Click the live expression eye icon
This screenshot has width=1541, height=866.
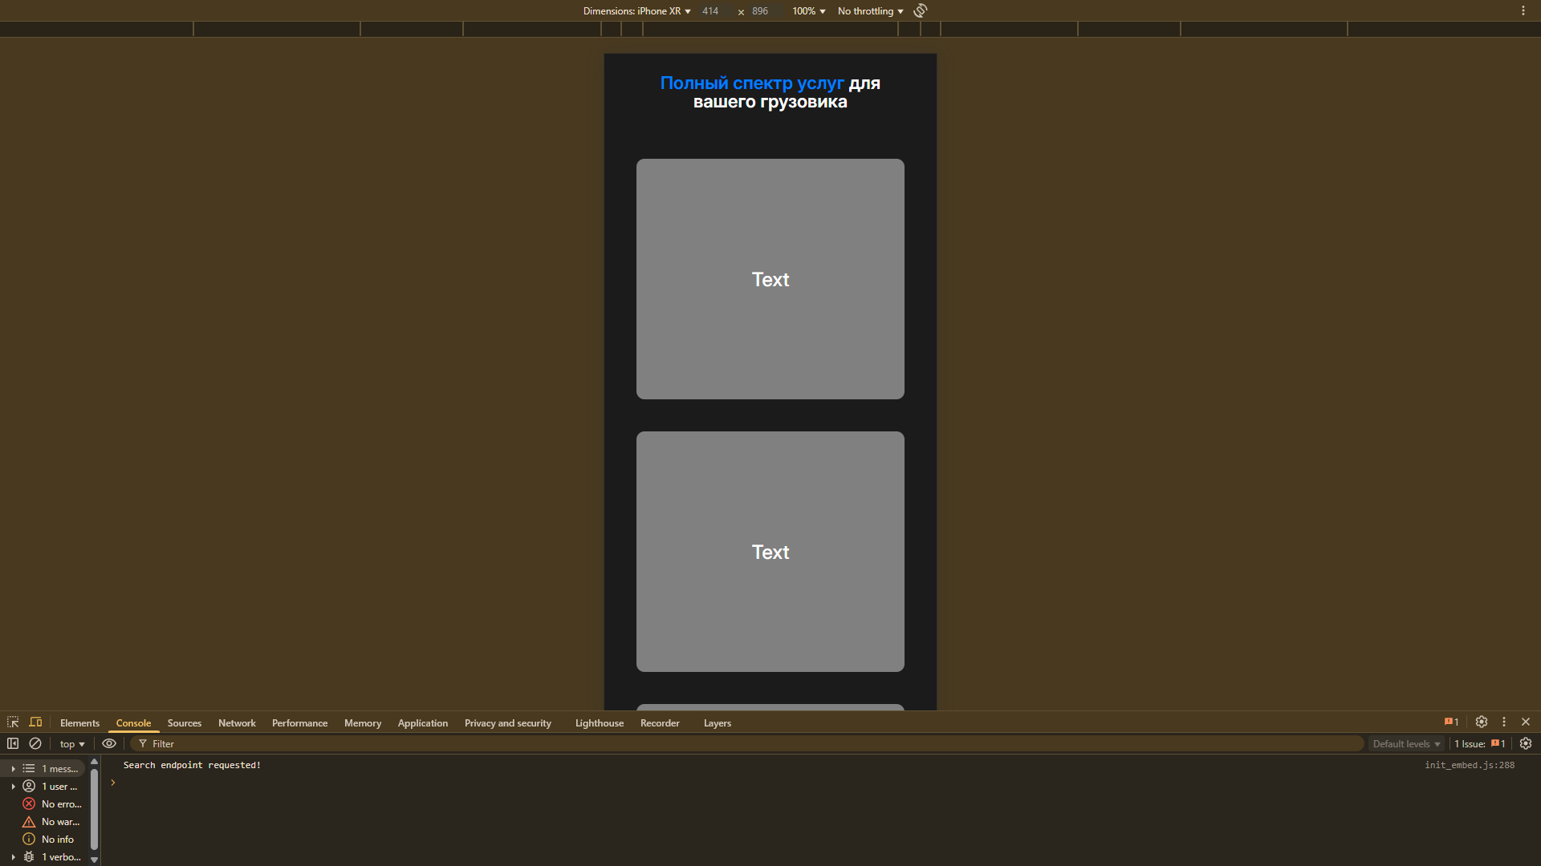click(109, 744)
